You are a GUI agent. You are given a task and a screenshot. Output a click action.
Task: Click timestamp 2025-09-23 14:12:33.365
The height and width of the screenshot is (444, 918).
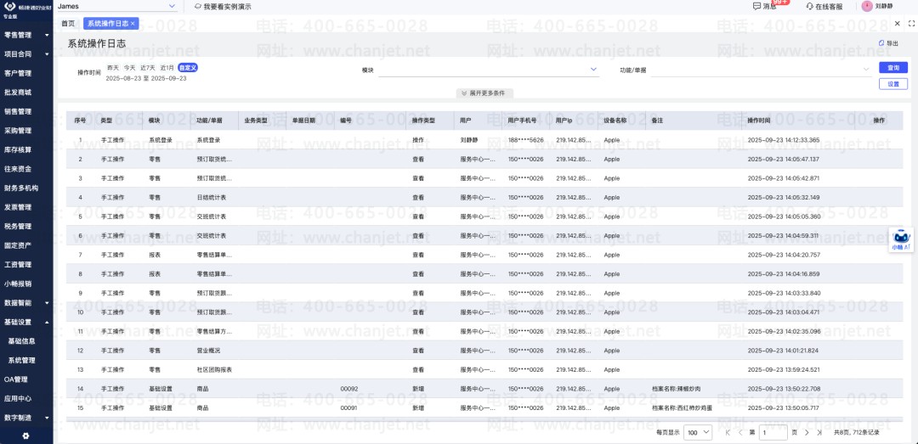[784, 140]
